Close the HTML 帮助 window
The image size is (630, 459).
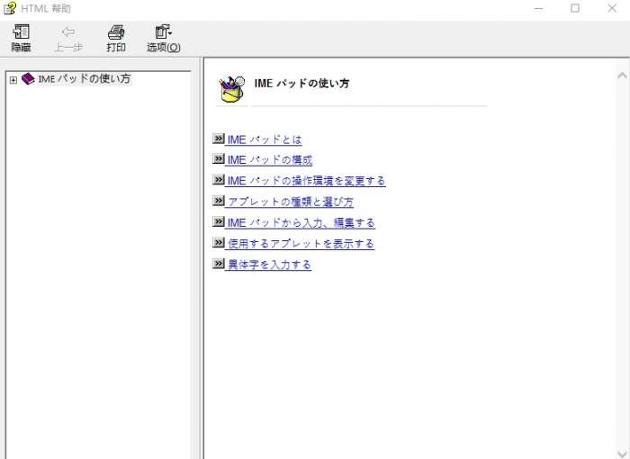612,8
